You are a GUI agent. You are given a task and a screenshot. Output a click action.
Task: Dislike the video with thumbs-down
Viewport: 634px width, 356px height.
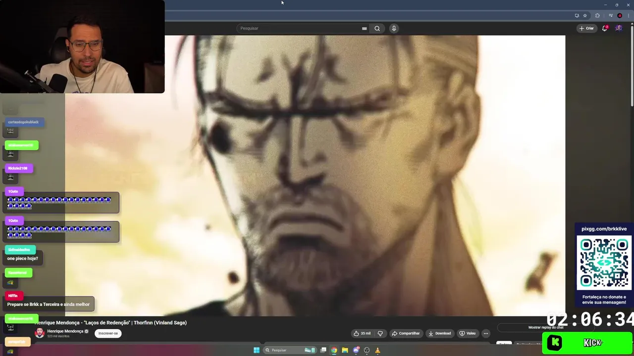[x=380, y=333]
